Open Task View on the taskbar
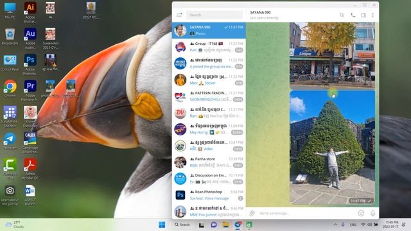The width and height of the screenshot is (411, 231). [x=201, y=225]
